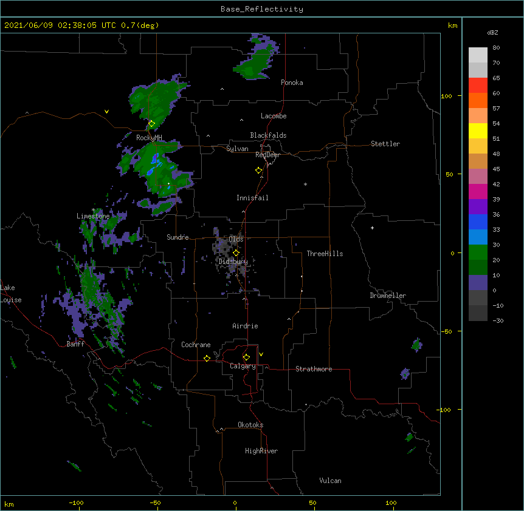Click the orange 57-60 dBZ legend swatch

coord(478,101)
